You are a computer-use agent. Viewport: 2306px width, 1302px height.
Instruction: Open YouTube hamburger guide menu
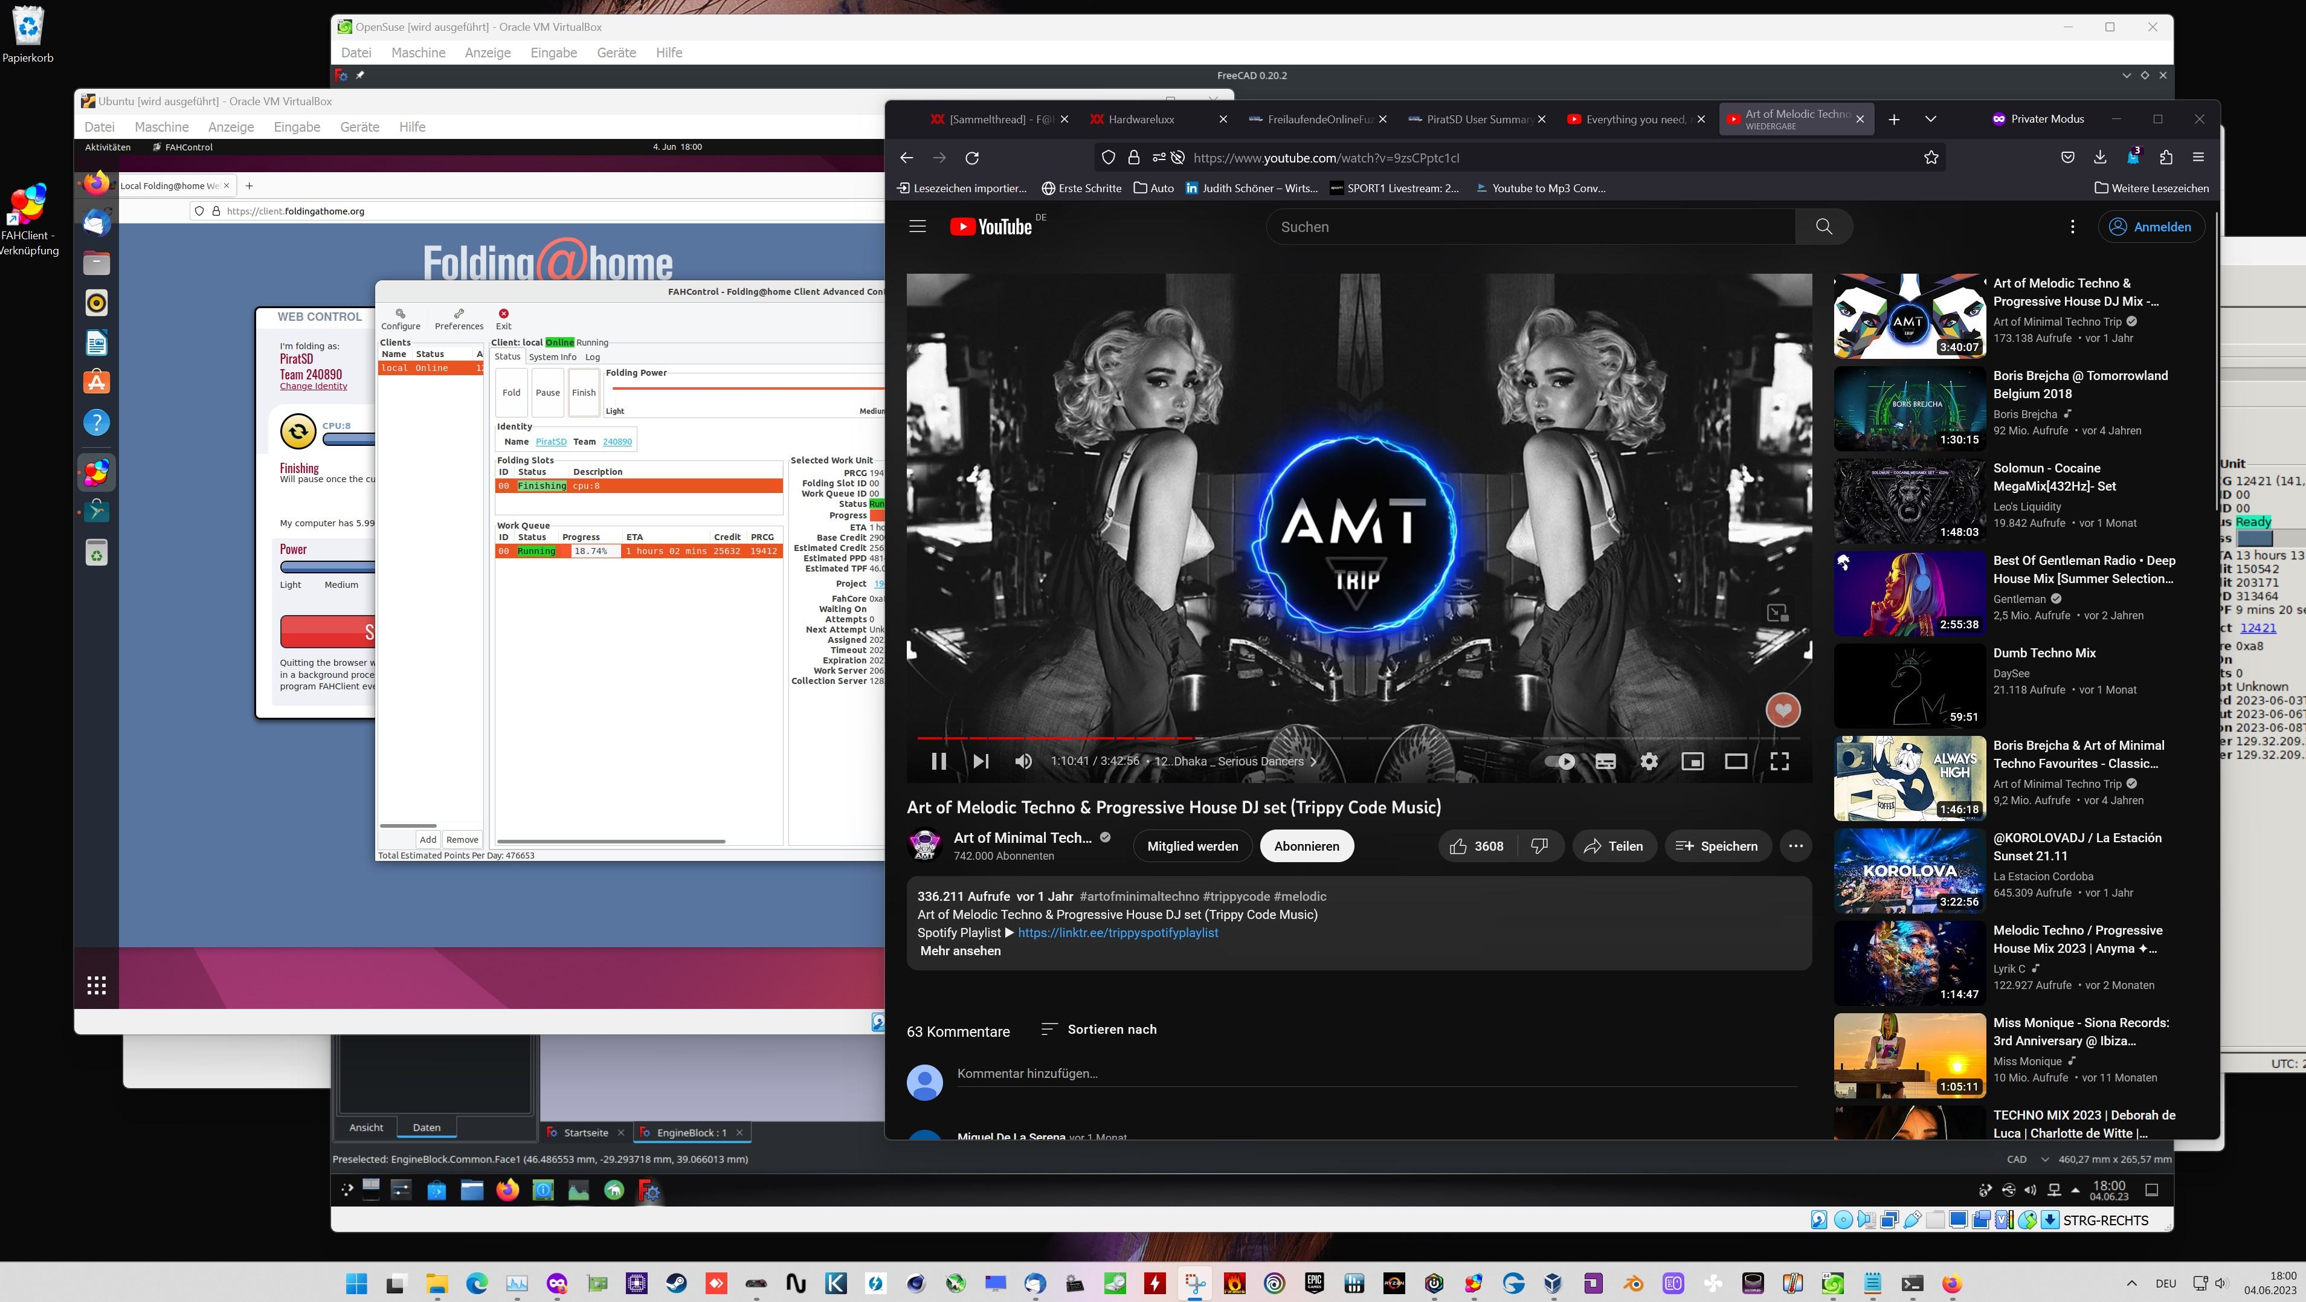(916, 227)
